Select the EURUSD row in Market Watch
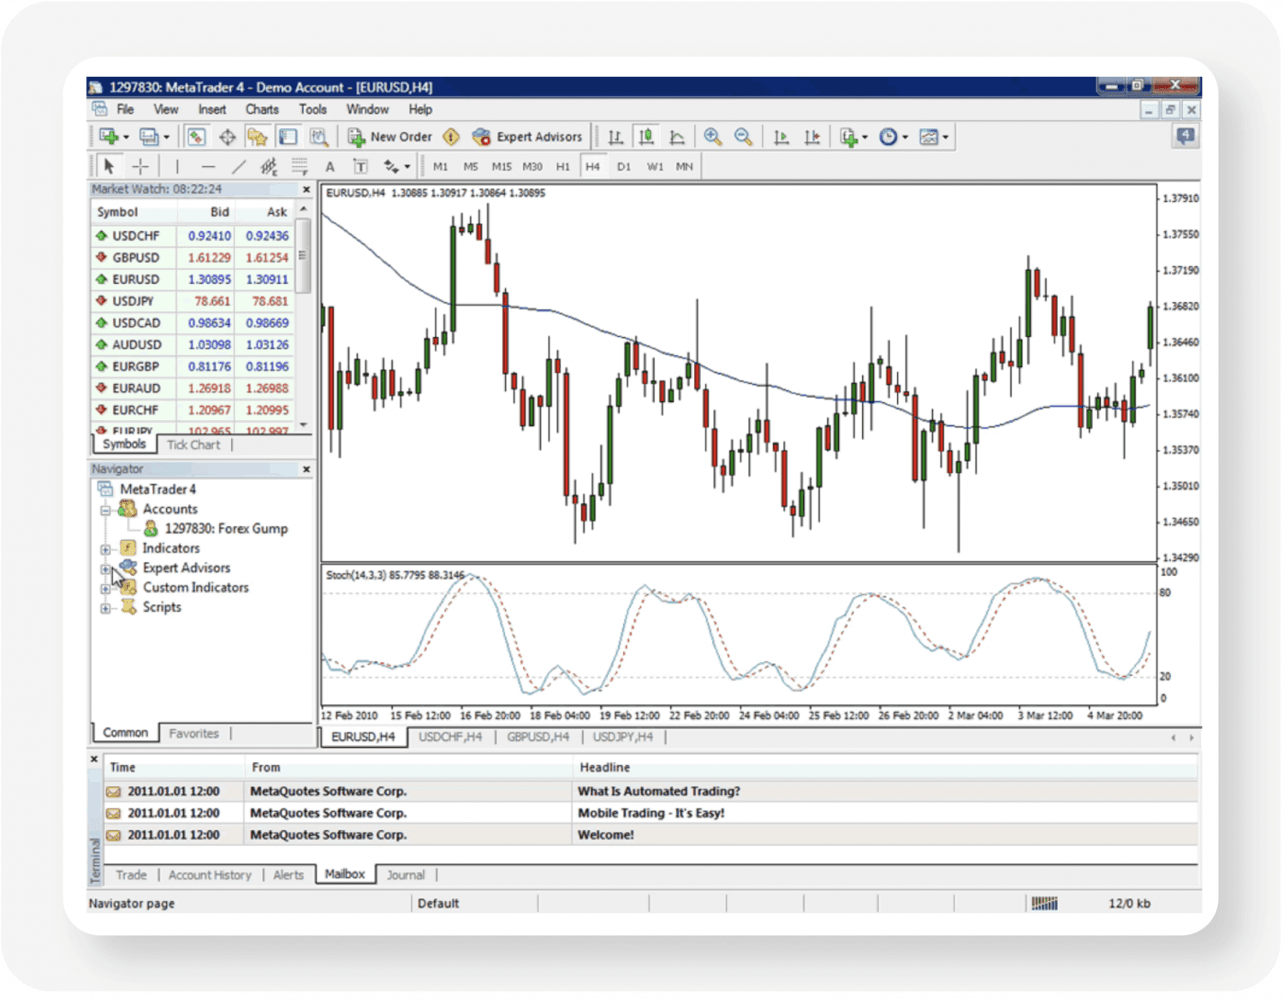 tap(193, 280)
